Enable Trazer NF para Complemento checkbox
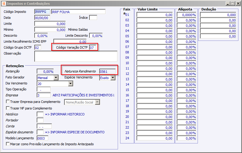242x153 pixels. coord(8,108)
